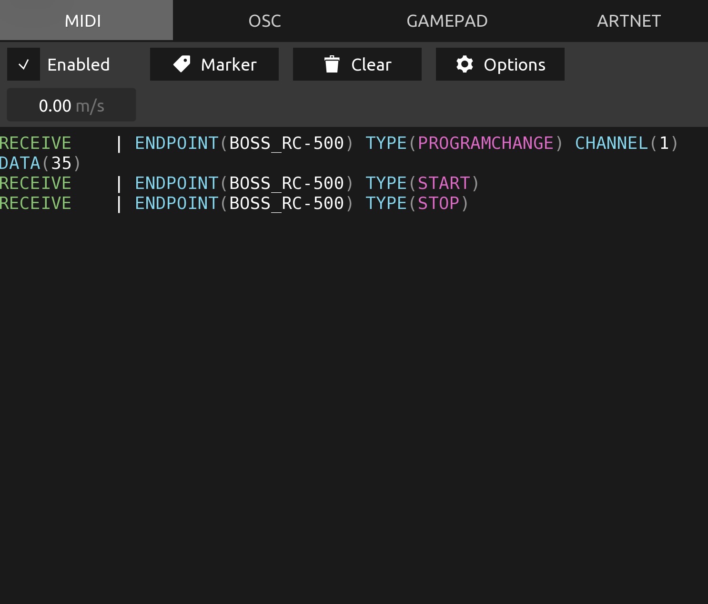Click the 0.00 m/s rate field

(71, 105)
